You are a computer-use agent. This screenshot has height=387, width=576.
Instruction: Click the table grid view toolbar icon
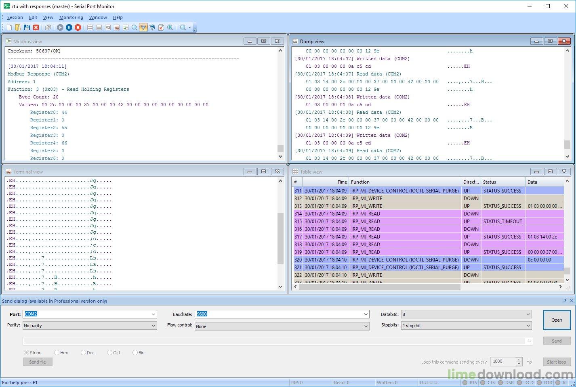click(x=90, y=27)
